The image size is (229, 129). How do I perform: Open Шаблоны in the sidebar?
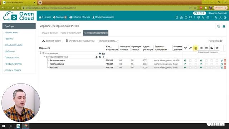10,51
